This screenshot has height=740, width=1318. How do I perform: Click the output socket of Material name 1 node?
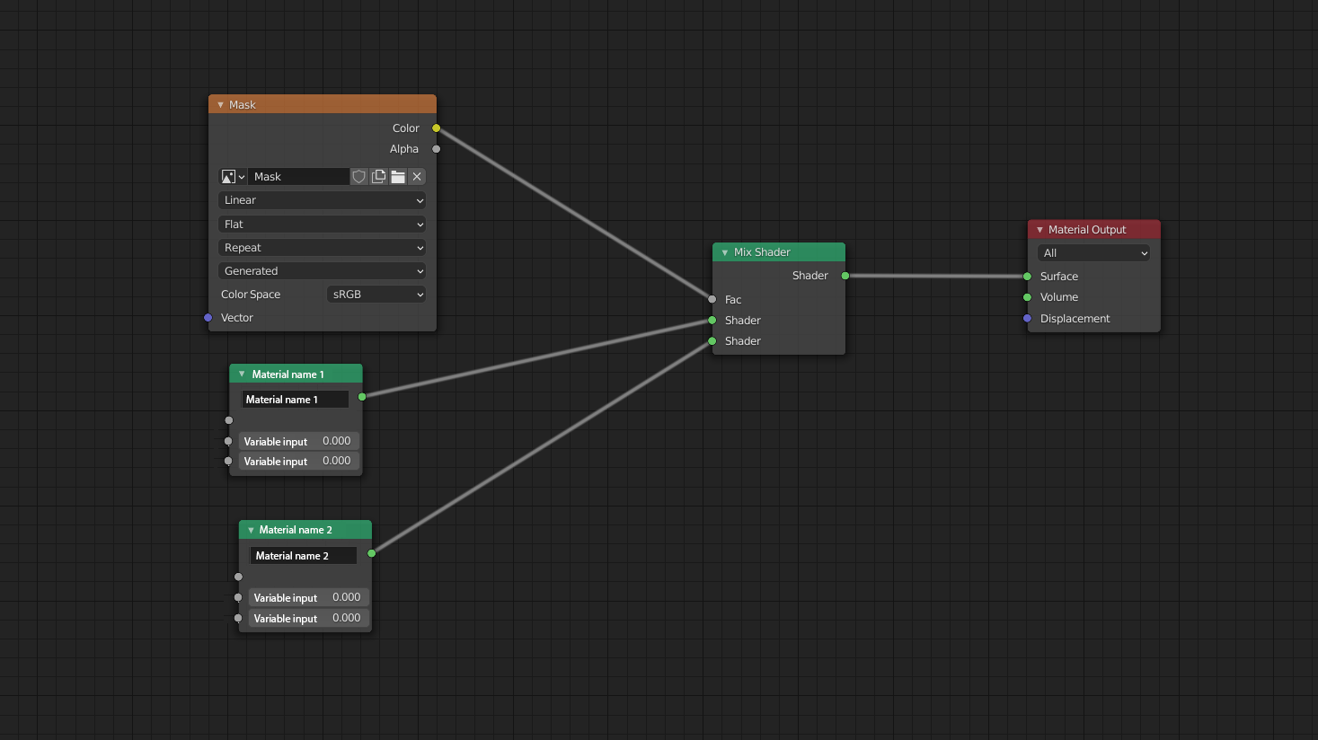pos(362,397)
